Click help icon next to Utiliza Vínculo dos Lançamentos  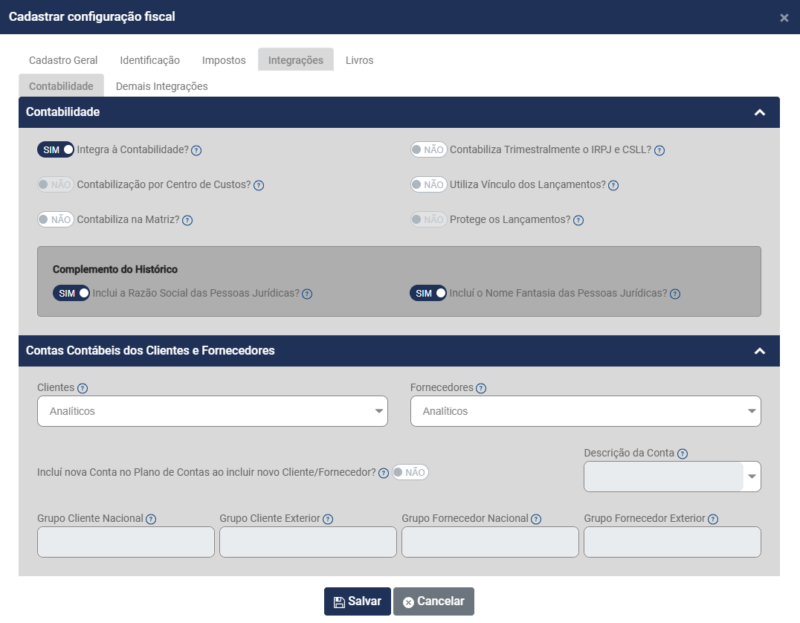613,185
